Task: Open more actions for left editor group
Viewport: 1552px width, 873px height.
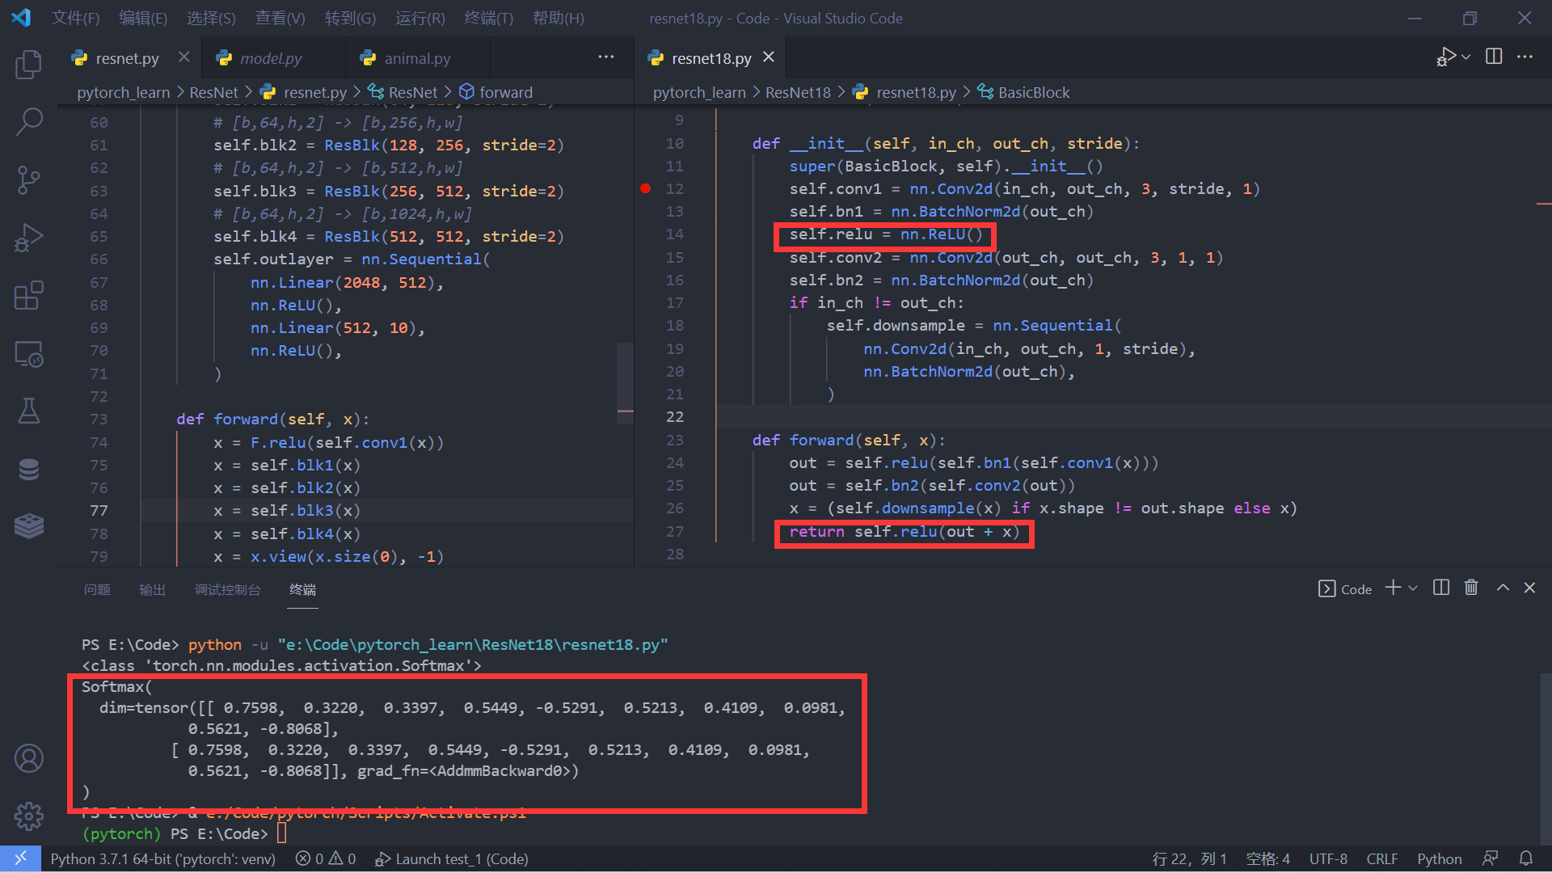Action: point(606,57)
